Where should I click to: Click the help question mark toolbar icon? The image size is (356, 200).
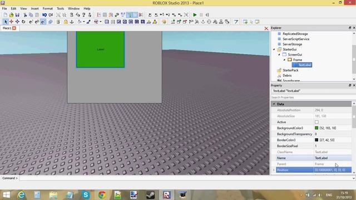(x=84, y=15)
